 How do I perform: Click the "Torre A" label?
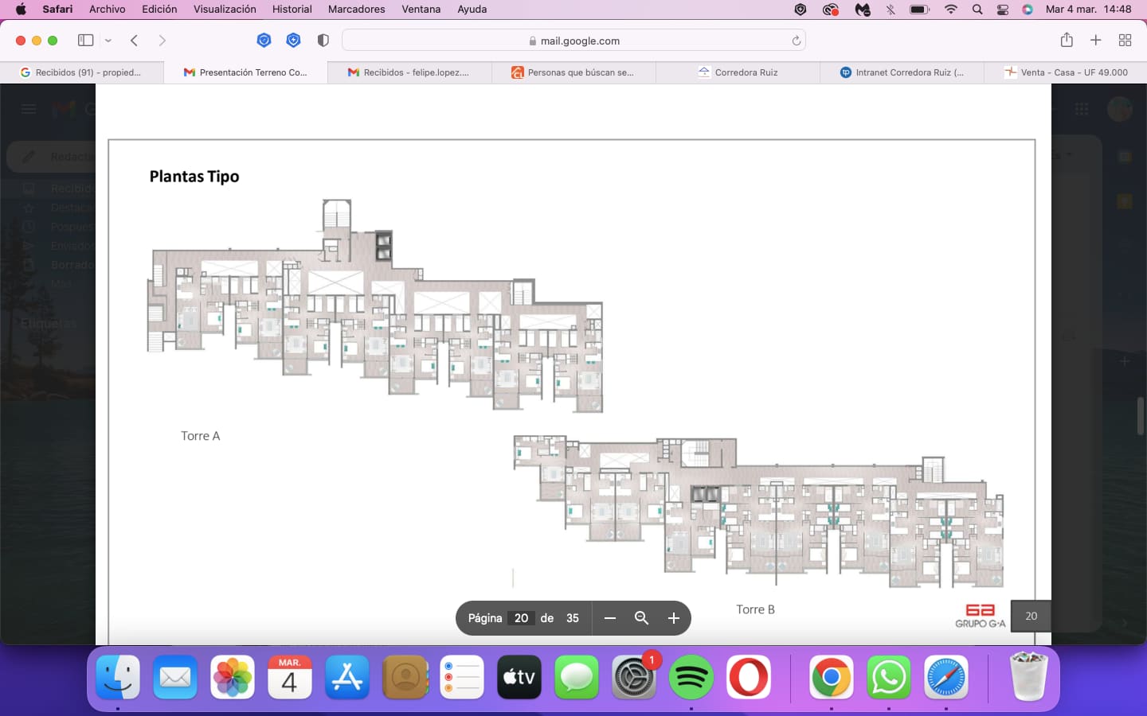[x=201, y=436]
